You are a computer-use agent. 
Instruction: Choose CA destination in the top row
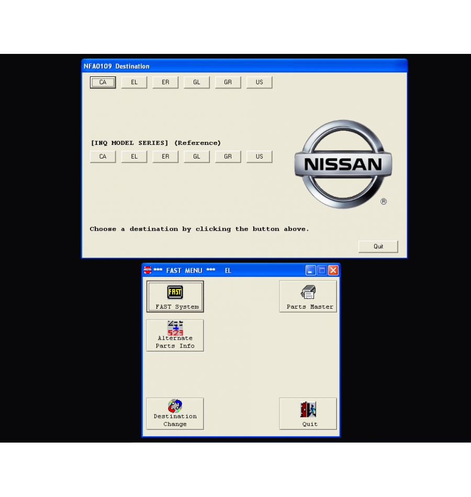103,83
